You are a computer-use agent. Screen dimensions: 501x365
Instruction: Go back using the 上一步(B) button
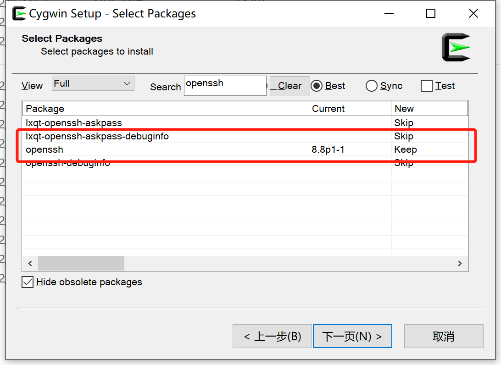[x=272, y=337]
